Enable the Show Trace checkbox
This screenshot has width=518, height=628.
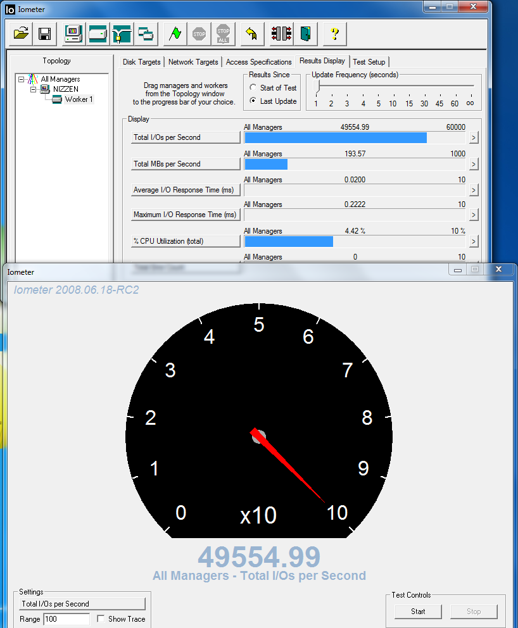coord(101,619)
